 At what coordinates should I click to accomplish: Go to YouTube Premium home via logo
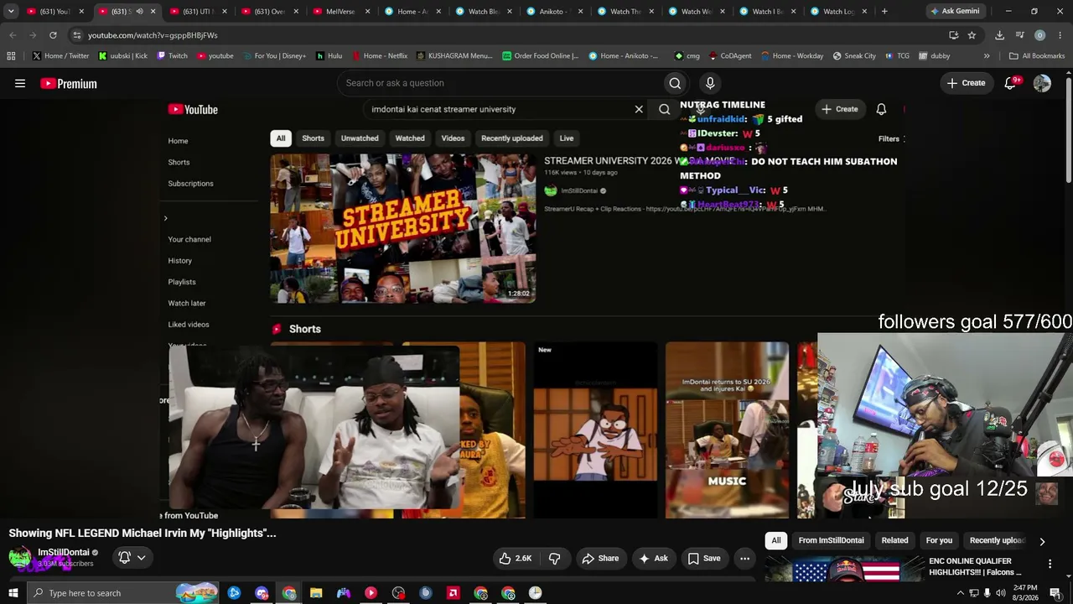point(69,83)
